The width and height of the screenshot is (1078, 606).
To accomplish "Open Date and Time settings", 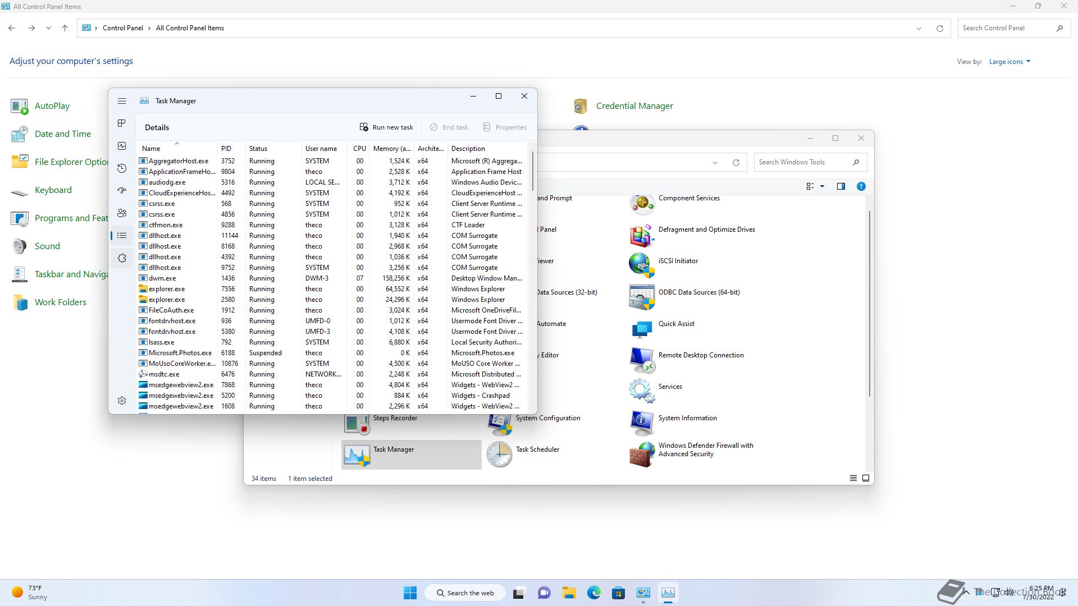I will click(x=51, y=134).
